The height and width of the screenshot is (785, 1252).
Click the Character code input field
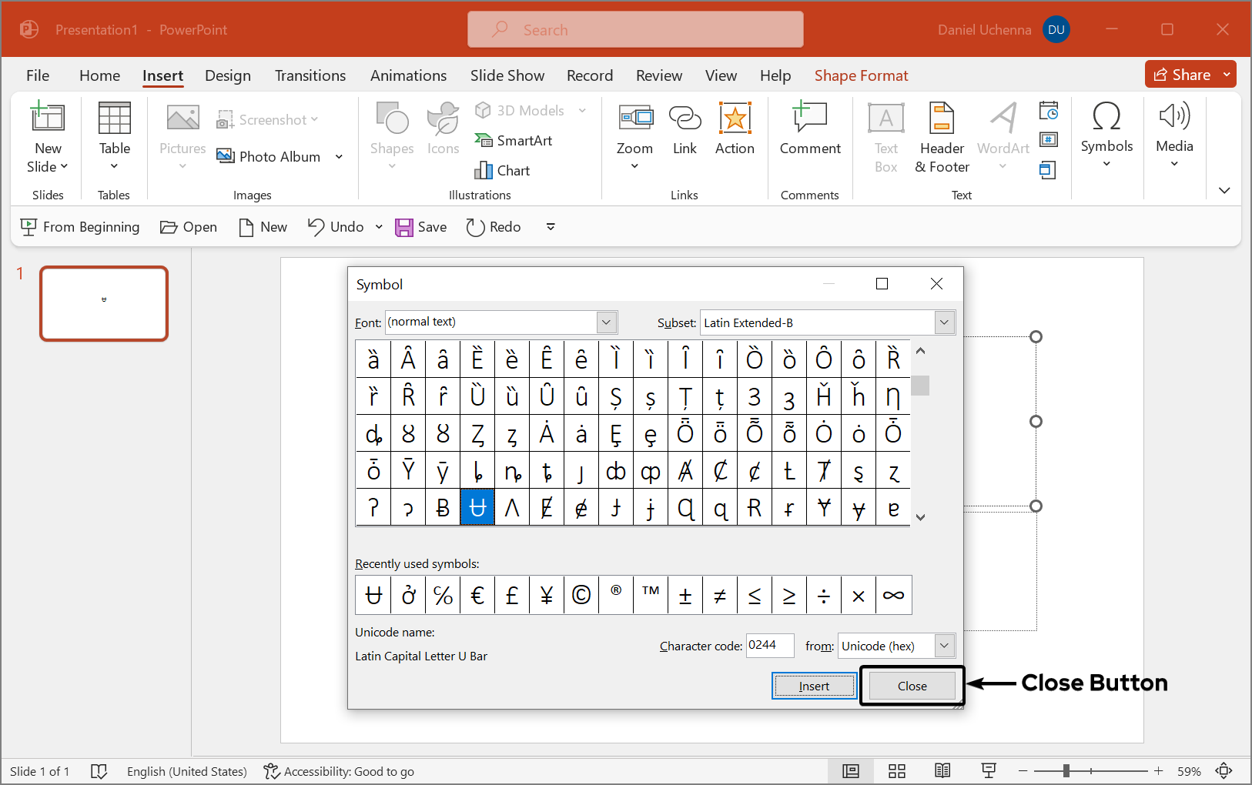[x=770, y=646]
